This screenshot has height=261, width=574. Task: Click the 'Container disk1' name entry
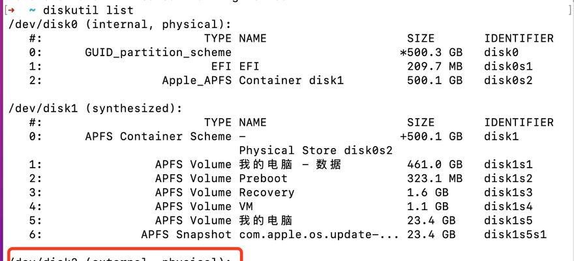click(292, 80)
